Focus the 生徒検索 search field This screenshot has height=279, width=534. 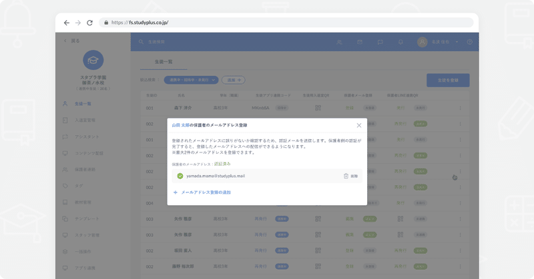pos(156,42)
